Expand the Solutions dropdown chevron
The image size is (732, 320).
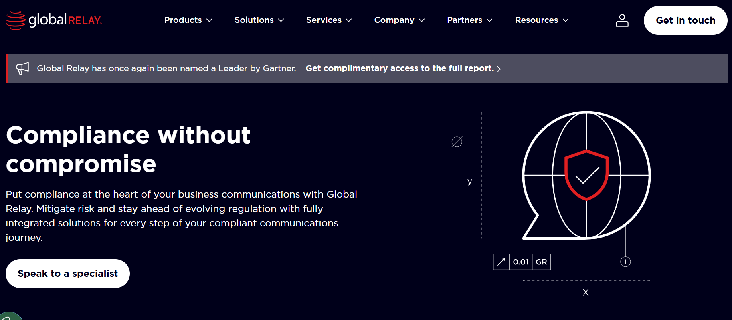tap(281, 20)
